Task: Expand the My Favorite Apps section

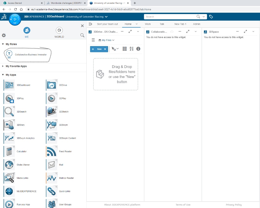Action: (3, 66)
